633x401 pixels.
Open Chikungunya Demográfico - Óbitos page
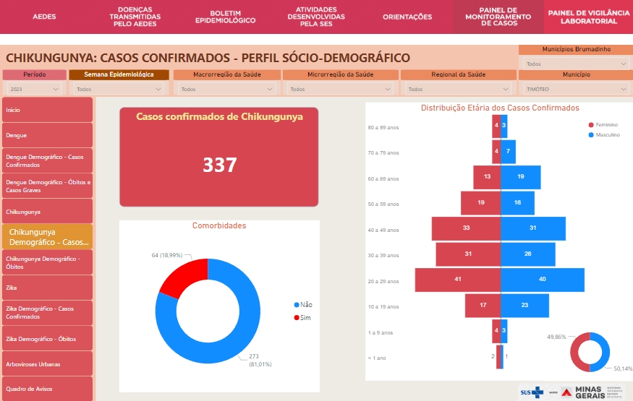pyautogui.click(x=48, y=262)
